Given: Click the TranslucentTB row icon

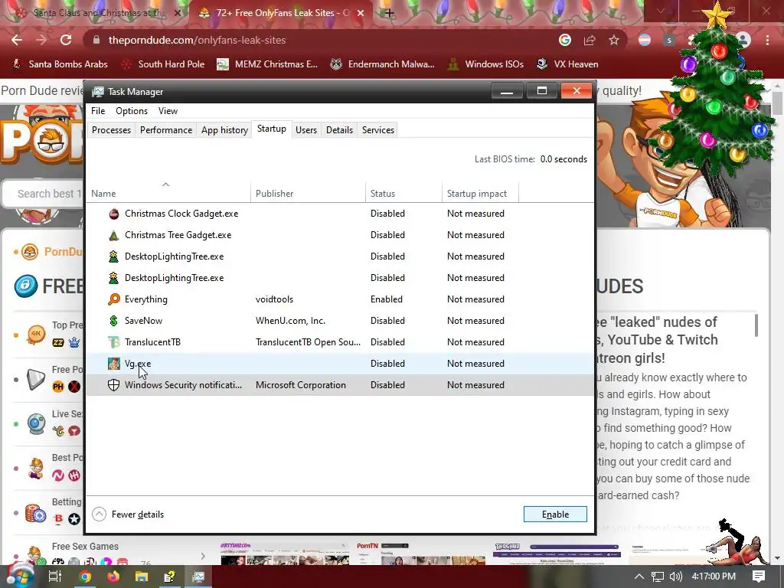Looking at the screenshot, I should coord(114,342).
